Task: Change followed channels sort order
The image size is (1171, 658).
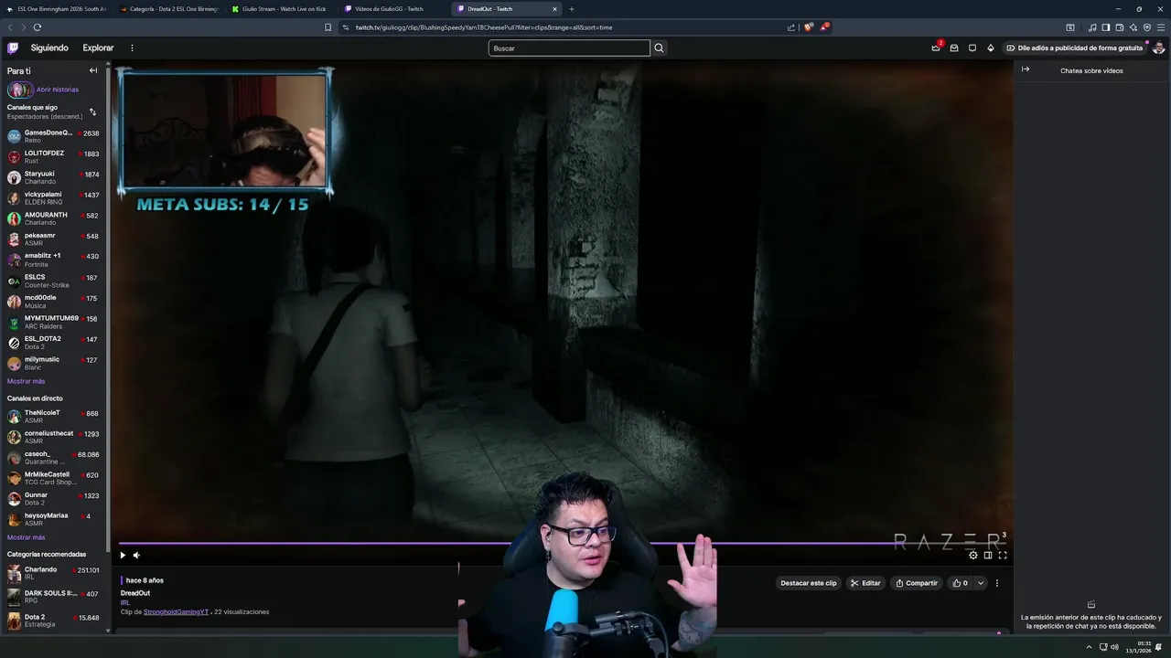Action: pos(92,111)
